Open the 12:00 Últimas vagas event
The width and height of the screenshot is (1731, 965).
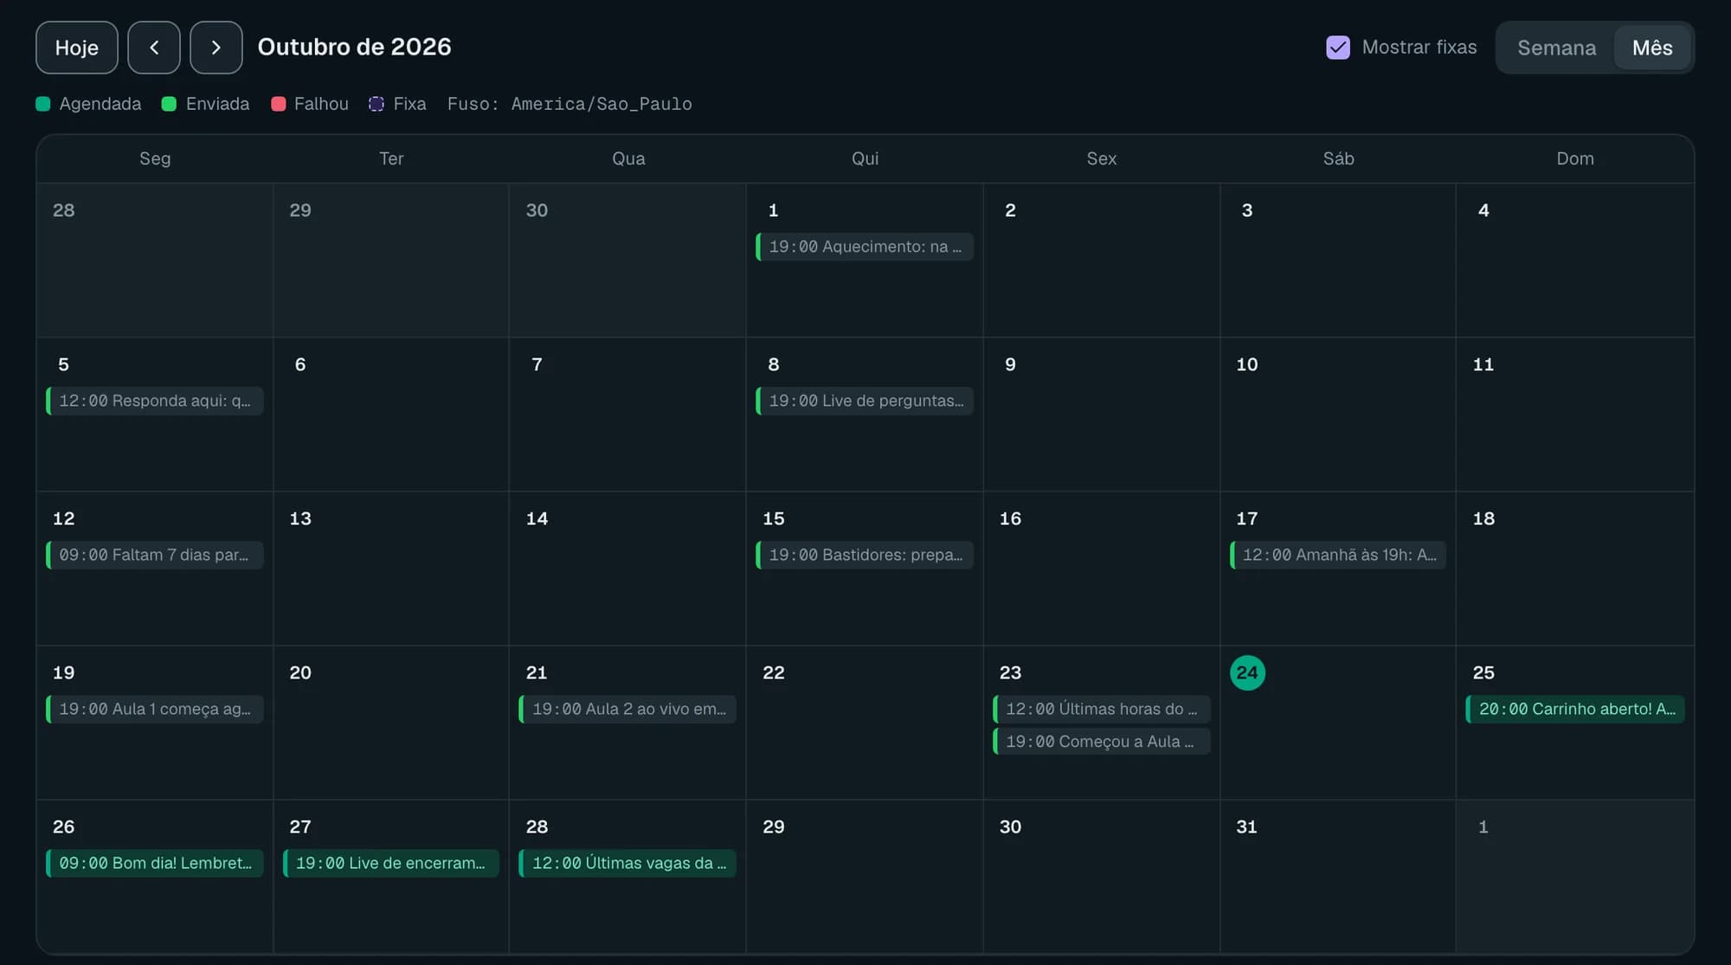point(627,863)
